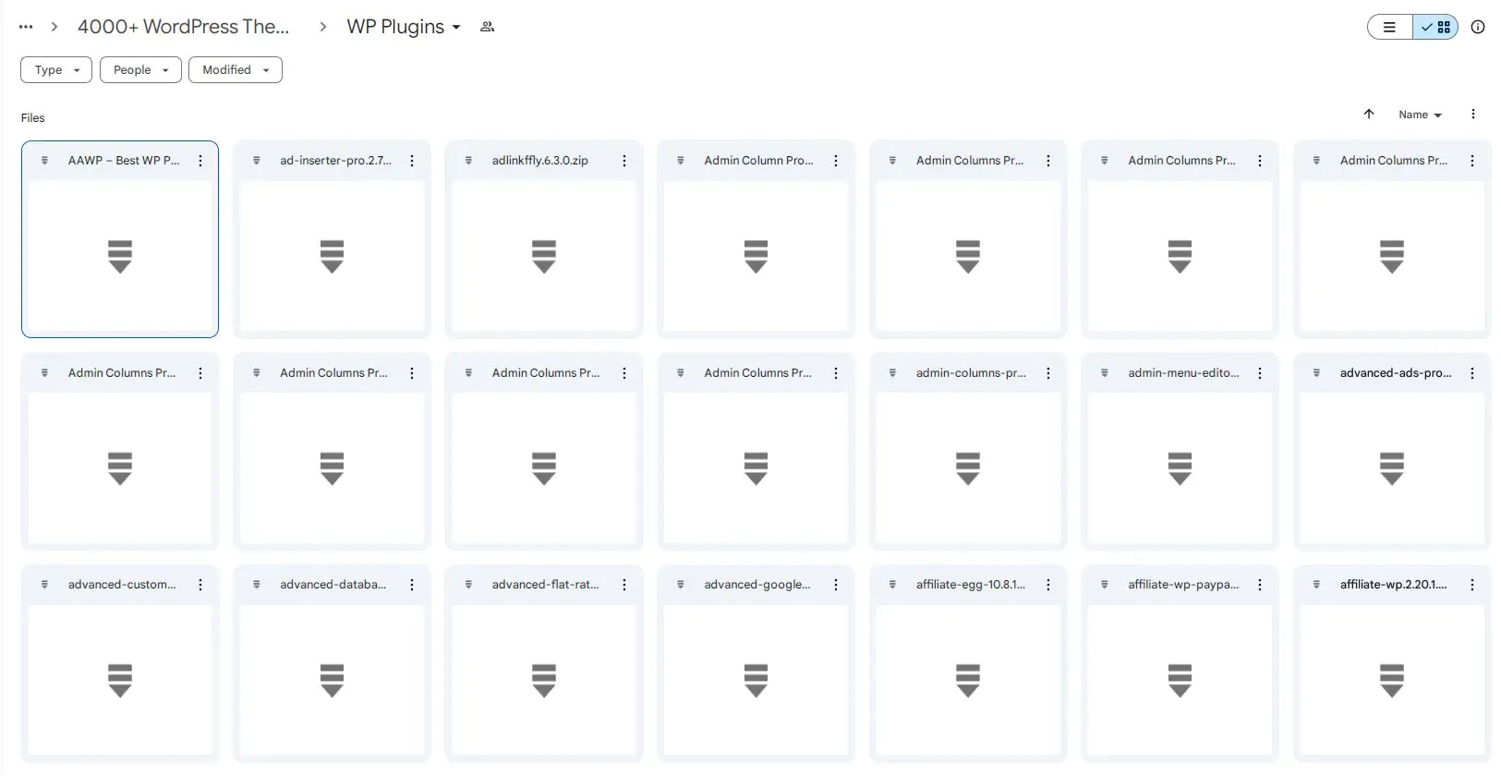Screen dimensions: 1501x776
Task: Click the shared folder people icon
Action: [487, 27]
